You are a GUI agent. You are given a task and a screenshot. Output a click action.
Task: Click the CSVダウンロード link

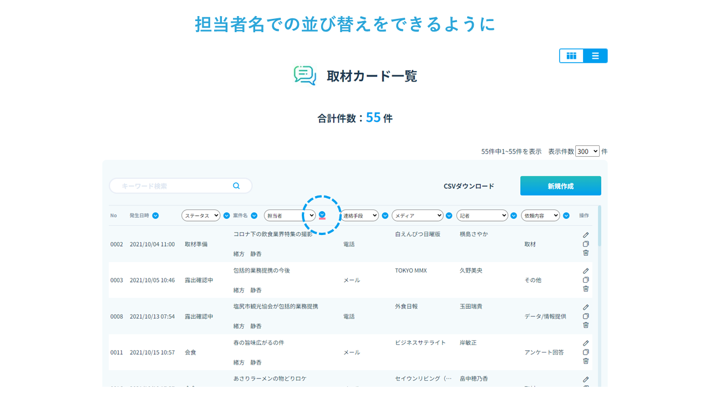point(469,186)
